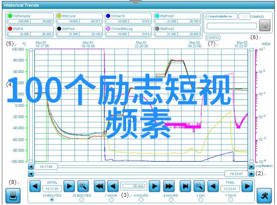The image size is (277, 205).
Task: Click top handle of left temperature scale slider
Action: [x=31, y=50]
